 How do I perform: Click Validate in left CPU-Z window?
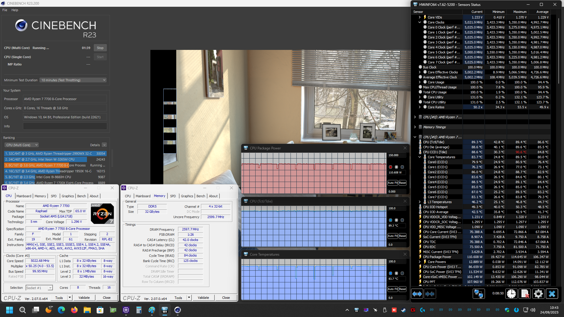[84, 298]
